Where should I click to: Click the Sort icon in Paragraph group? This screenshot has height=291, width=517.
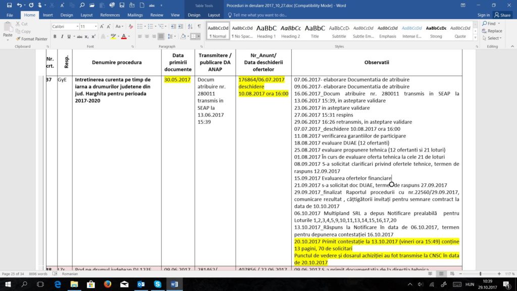tap(190, 26)
